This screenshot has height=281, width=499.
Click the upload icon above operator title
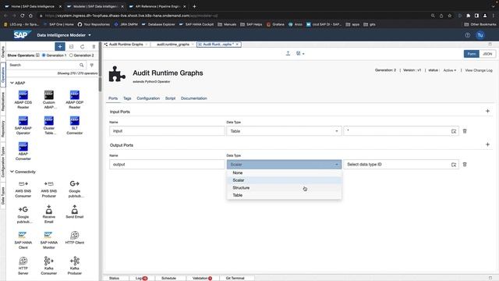pos(288,54)
